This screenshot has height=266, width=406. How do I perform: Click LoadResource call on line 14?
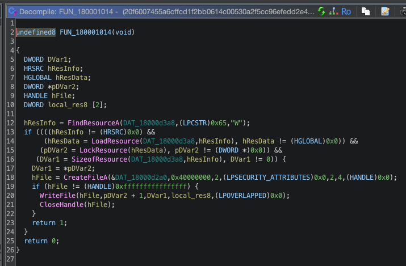pos(115,141)
